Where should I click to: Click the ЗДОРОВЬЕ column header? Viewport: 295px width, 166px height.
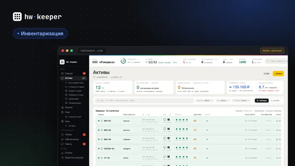[197, 115]
